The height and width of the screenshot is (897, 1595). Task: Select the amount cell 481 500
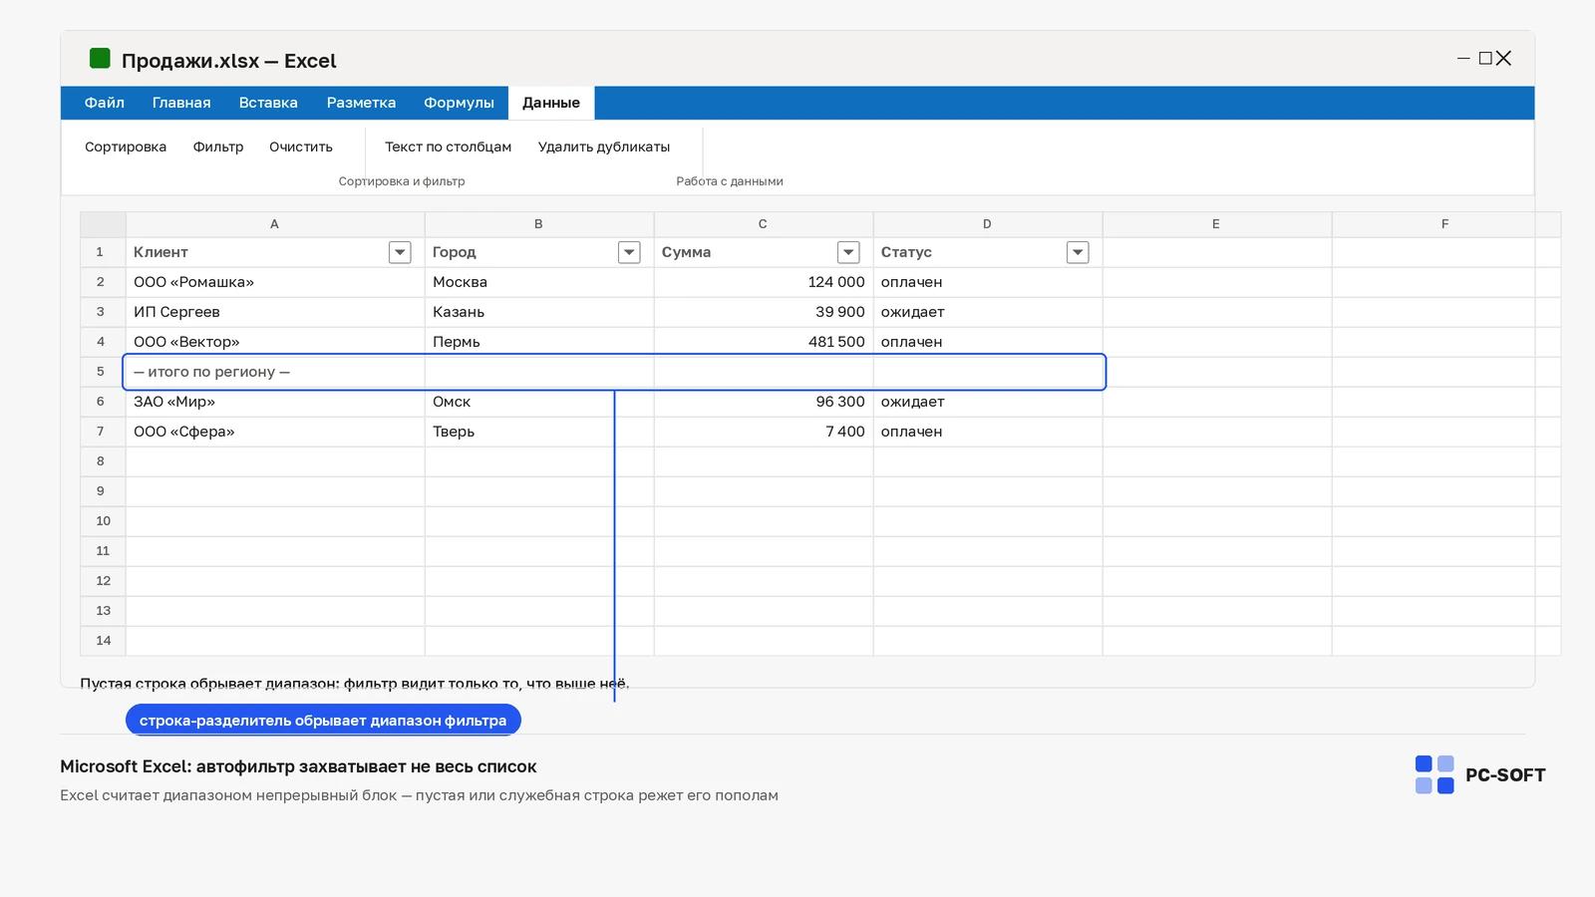(764, 342)
